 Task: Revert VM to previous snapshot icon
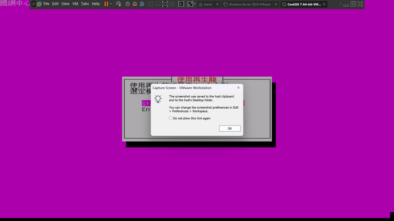pos(135,4)
